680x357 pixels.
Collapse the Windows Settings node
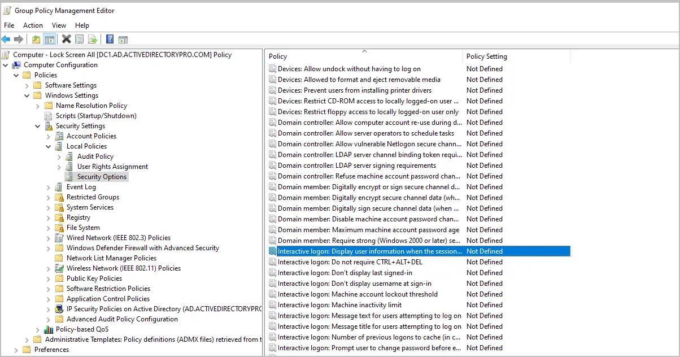(x=27, y=95)
